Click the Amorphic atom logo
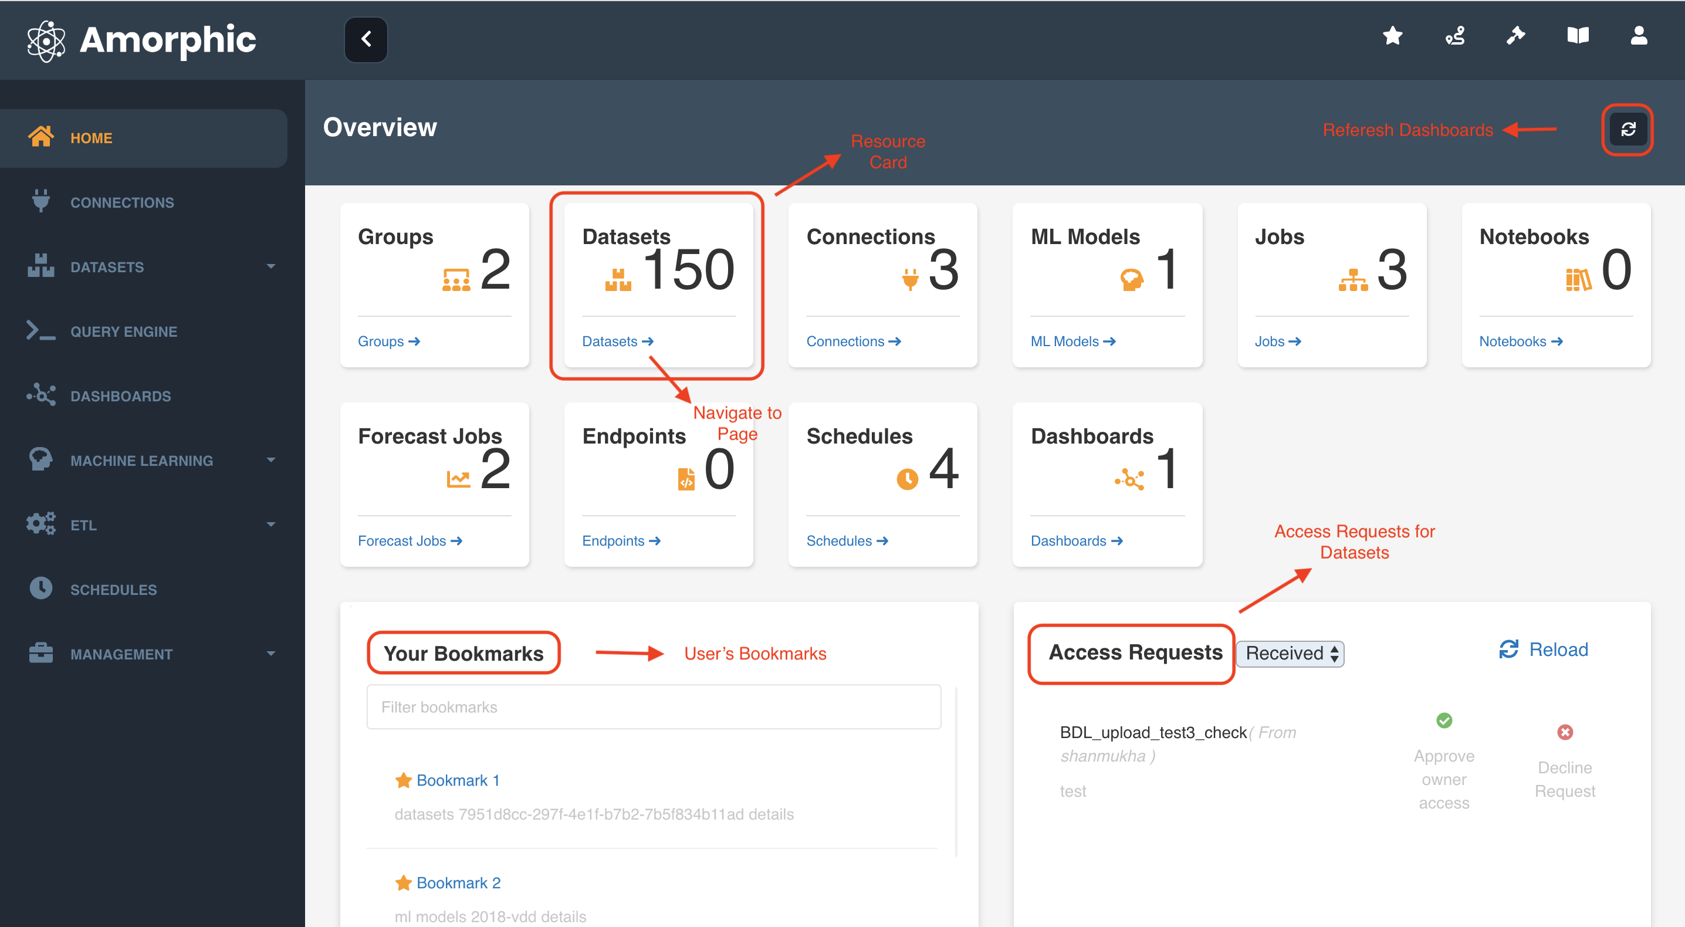This screenshot has width=1685, height=927. click(x=46, y=40)
